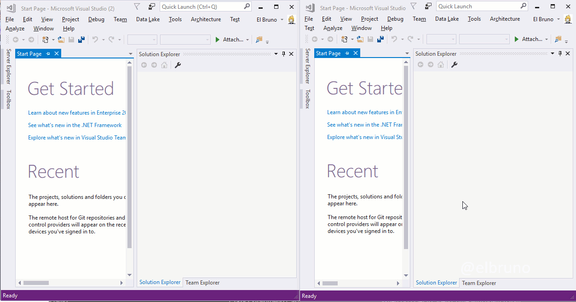Click See what's new in .NET link, right window
This screenshot has width=576, height=302.
pos(364,125)
